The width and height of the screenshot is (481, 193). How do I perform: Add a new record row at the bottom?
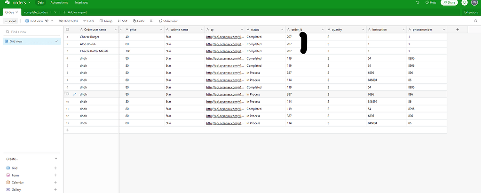click(68, 130)
